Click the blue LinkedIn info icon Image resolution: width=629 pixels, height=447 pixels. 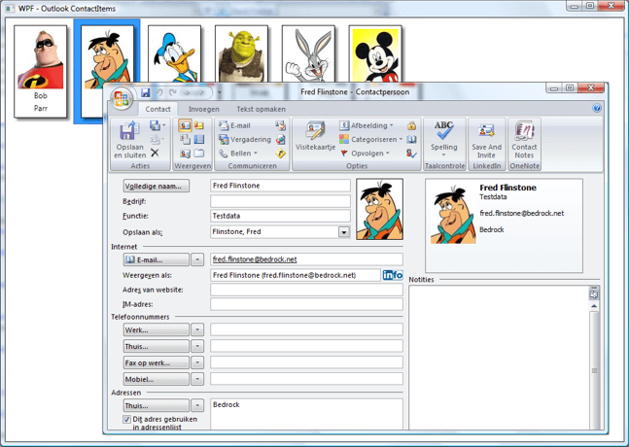click(x=393, y=275)
